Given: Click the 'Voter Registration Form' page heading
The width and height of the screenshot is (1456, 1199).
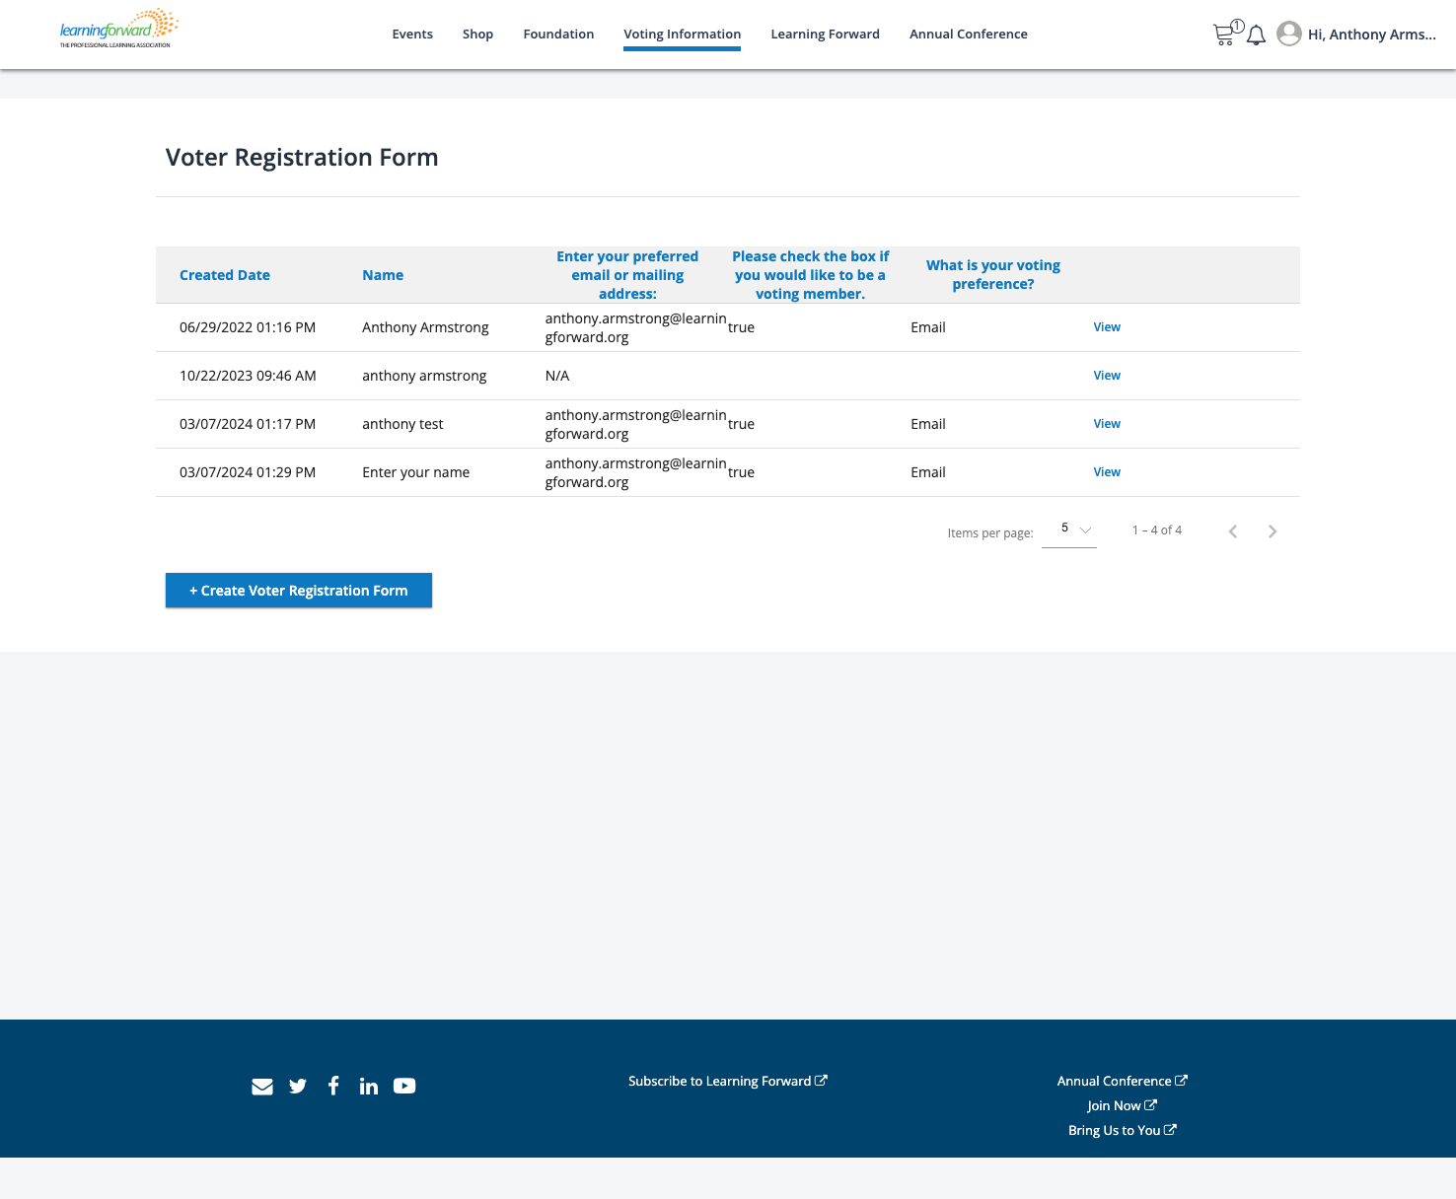Looking at the screenshot, I should pyautogui.click(x=302, y=158).
